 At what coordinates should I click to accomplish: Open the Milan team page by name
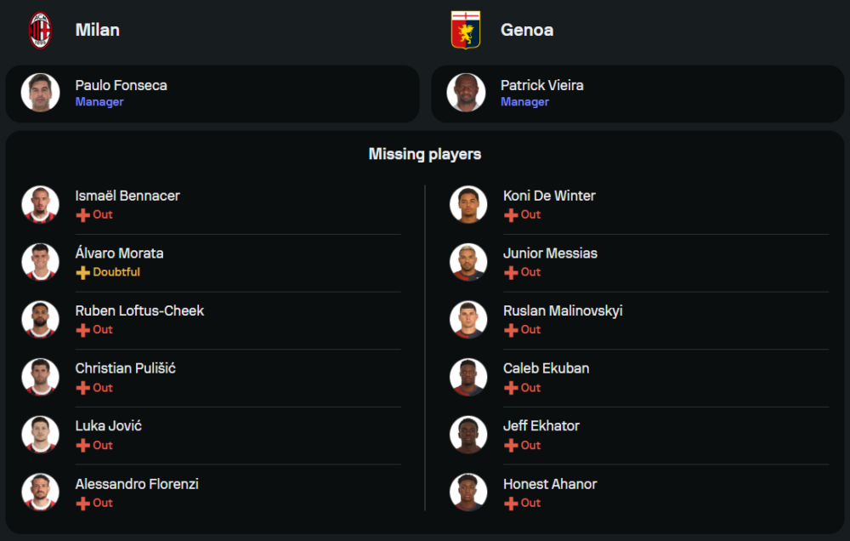click(x=97, y=30)
